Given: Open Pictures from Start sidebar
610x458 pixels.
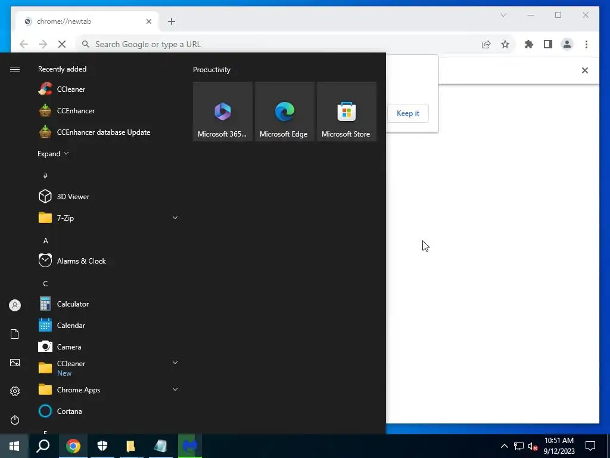Looking at the screenshot, I should [x=15, y=363].
